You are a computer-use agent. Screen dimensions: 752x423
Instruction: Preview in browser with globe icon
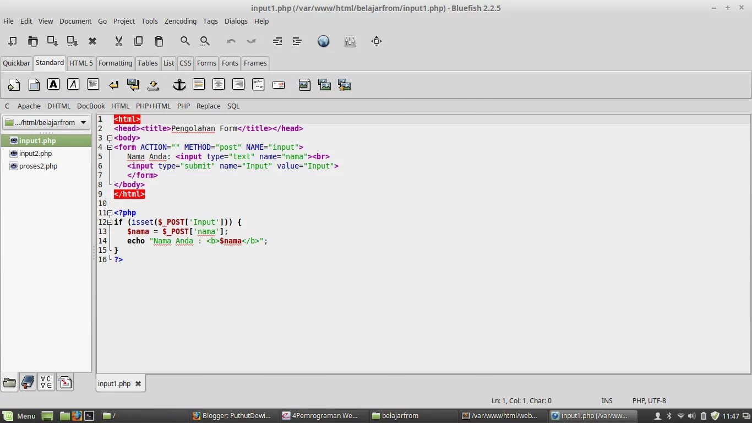click(324, 41)
